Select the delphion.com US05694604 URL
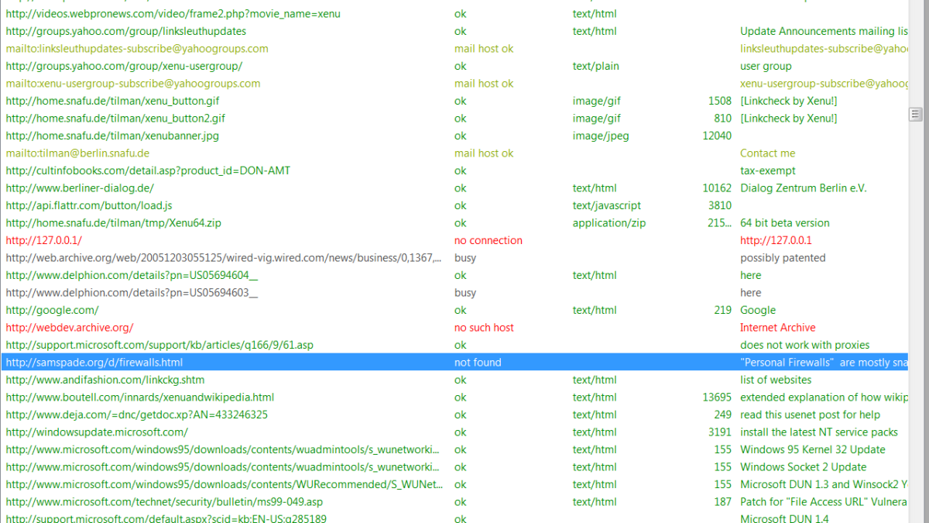The image size is (929, 523). (132, 275)
